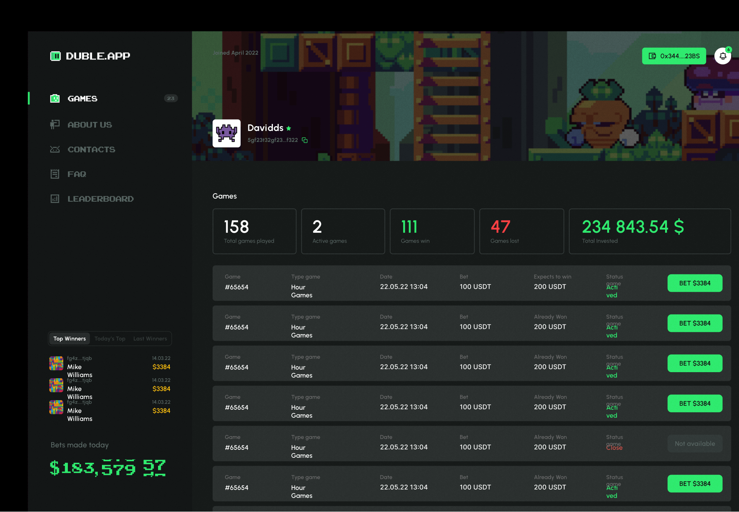Click the green star beside Davidds
Image resolution: width=739 pixels, height=512 pixels.
pyautogui.click(x=289, y=128)
